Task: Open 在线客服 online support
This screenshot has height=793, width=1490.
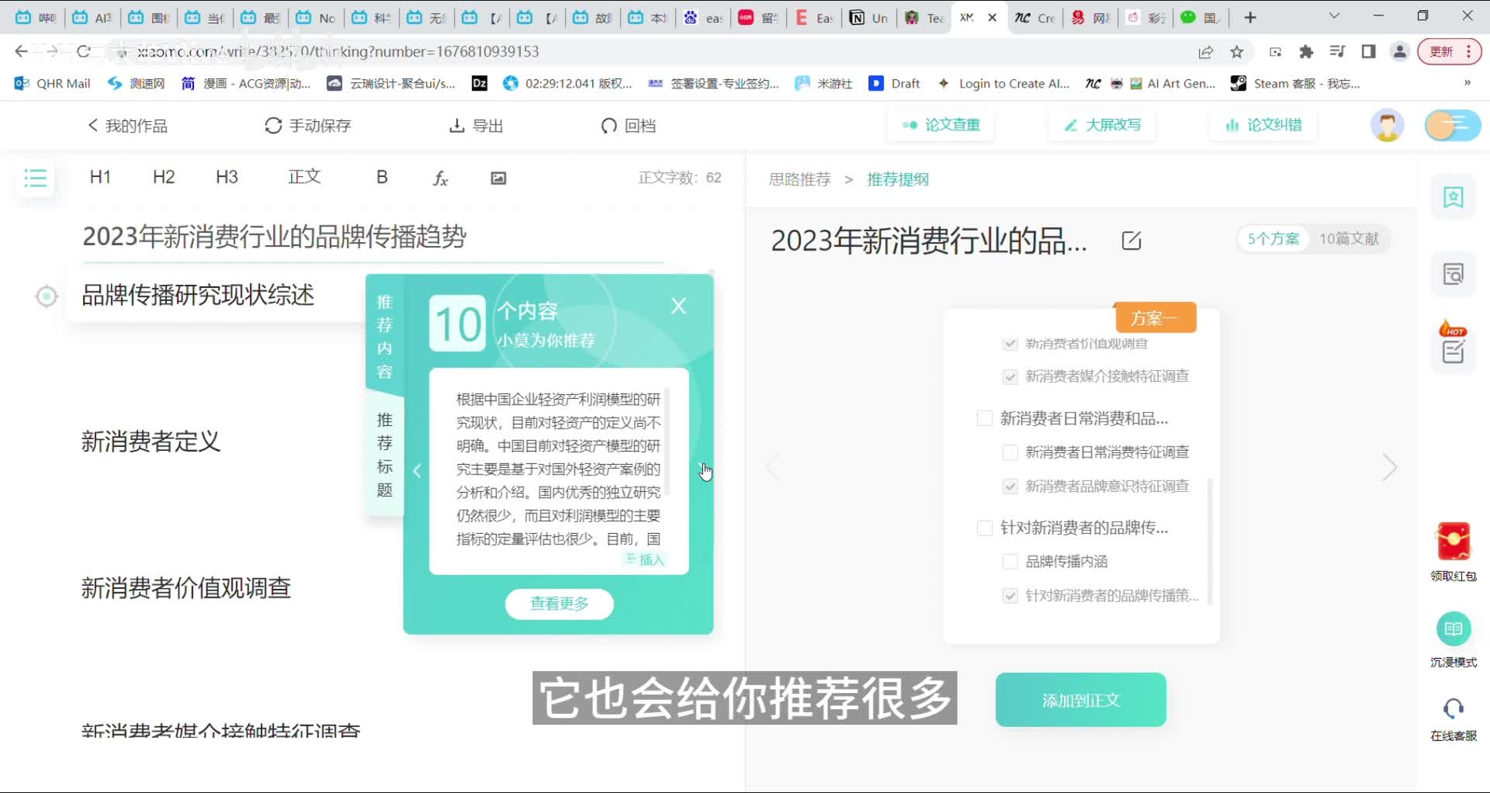Action: point(1454,709)
